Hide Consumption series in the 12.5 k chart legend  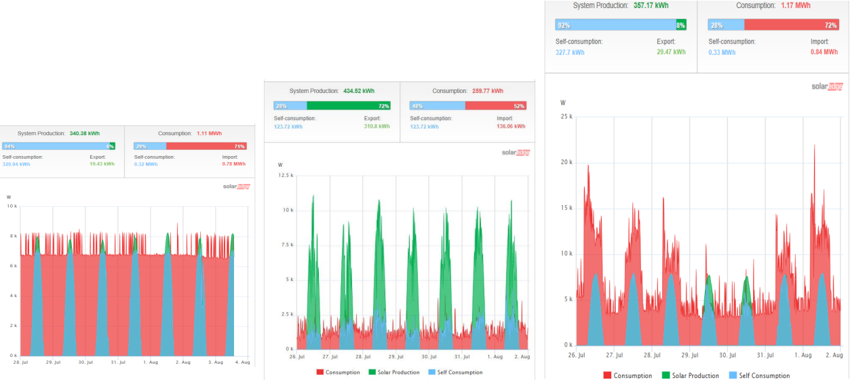(x=338, y=372)
